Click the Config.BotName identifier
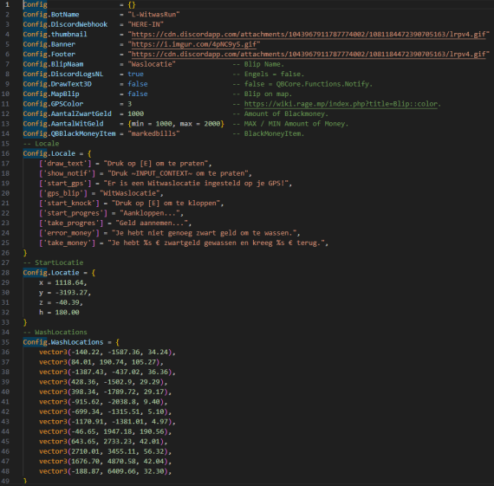The image size is (494, 486). (51, 15)
